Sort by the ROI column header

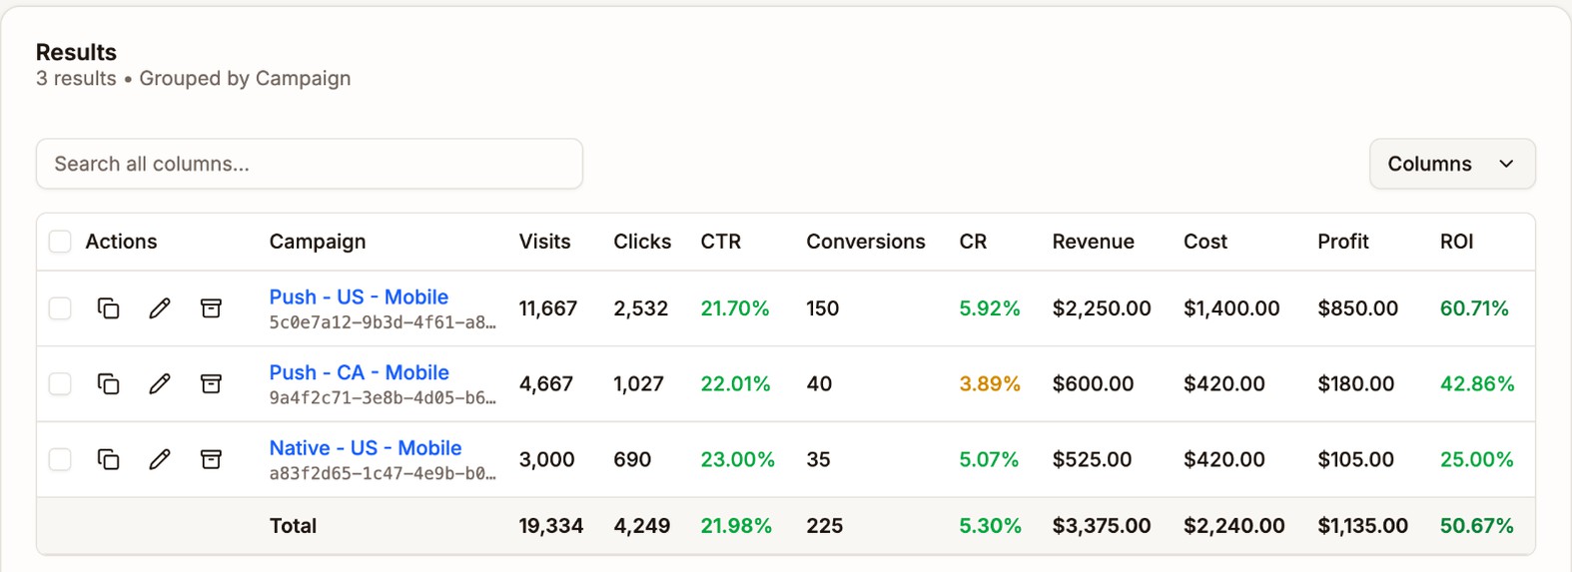(x=1456, y=242)
